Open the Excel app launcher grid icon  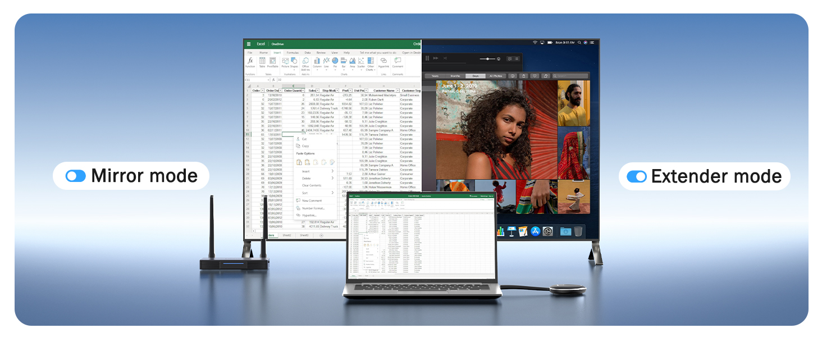click(x=249, y=44)
